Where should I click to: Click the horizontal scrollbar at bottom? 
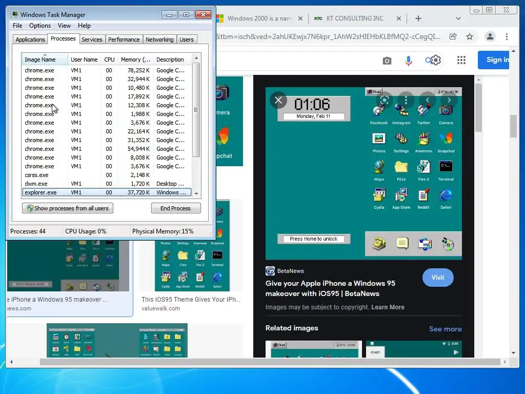click(x=270, y=362)
